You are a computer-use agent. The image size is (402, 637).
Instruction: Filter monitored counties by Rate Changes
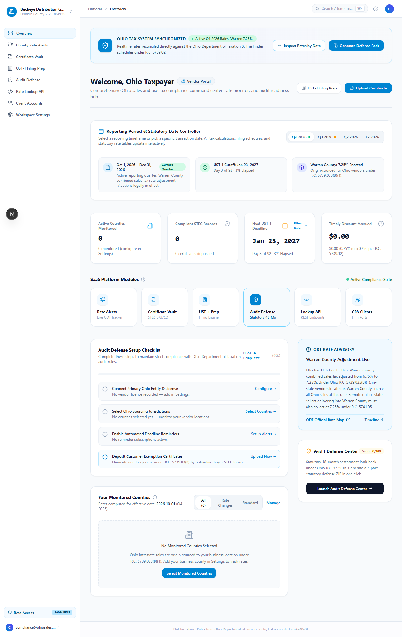225,503
